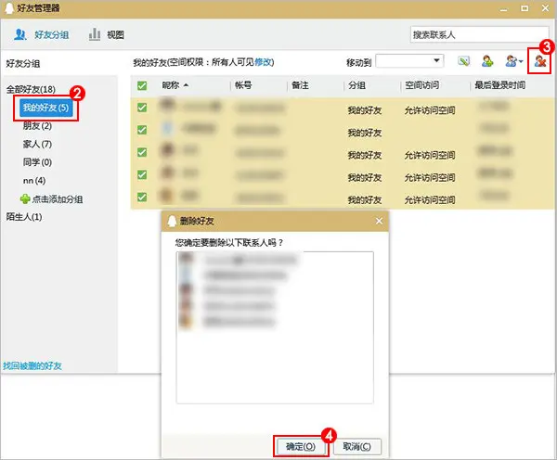The image size is (557, 460).
Task: Select 我的好友 (5) group
Action: click(x=45, y=108)
